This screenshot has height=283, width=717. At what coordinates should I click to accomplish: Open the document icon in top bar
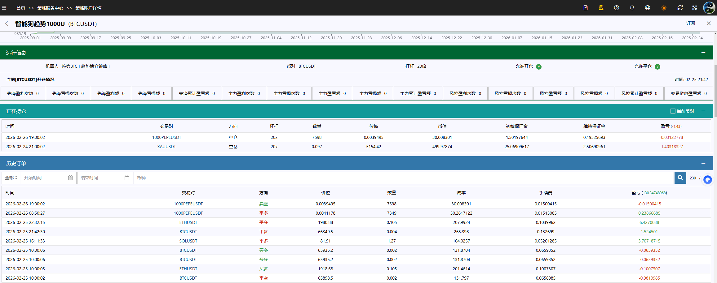coord(585,8)
